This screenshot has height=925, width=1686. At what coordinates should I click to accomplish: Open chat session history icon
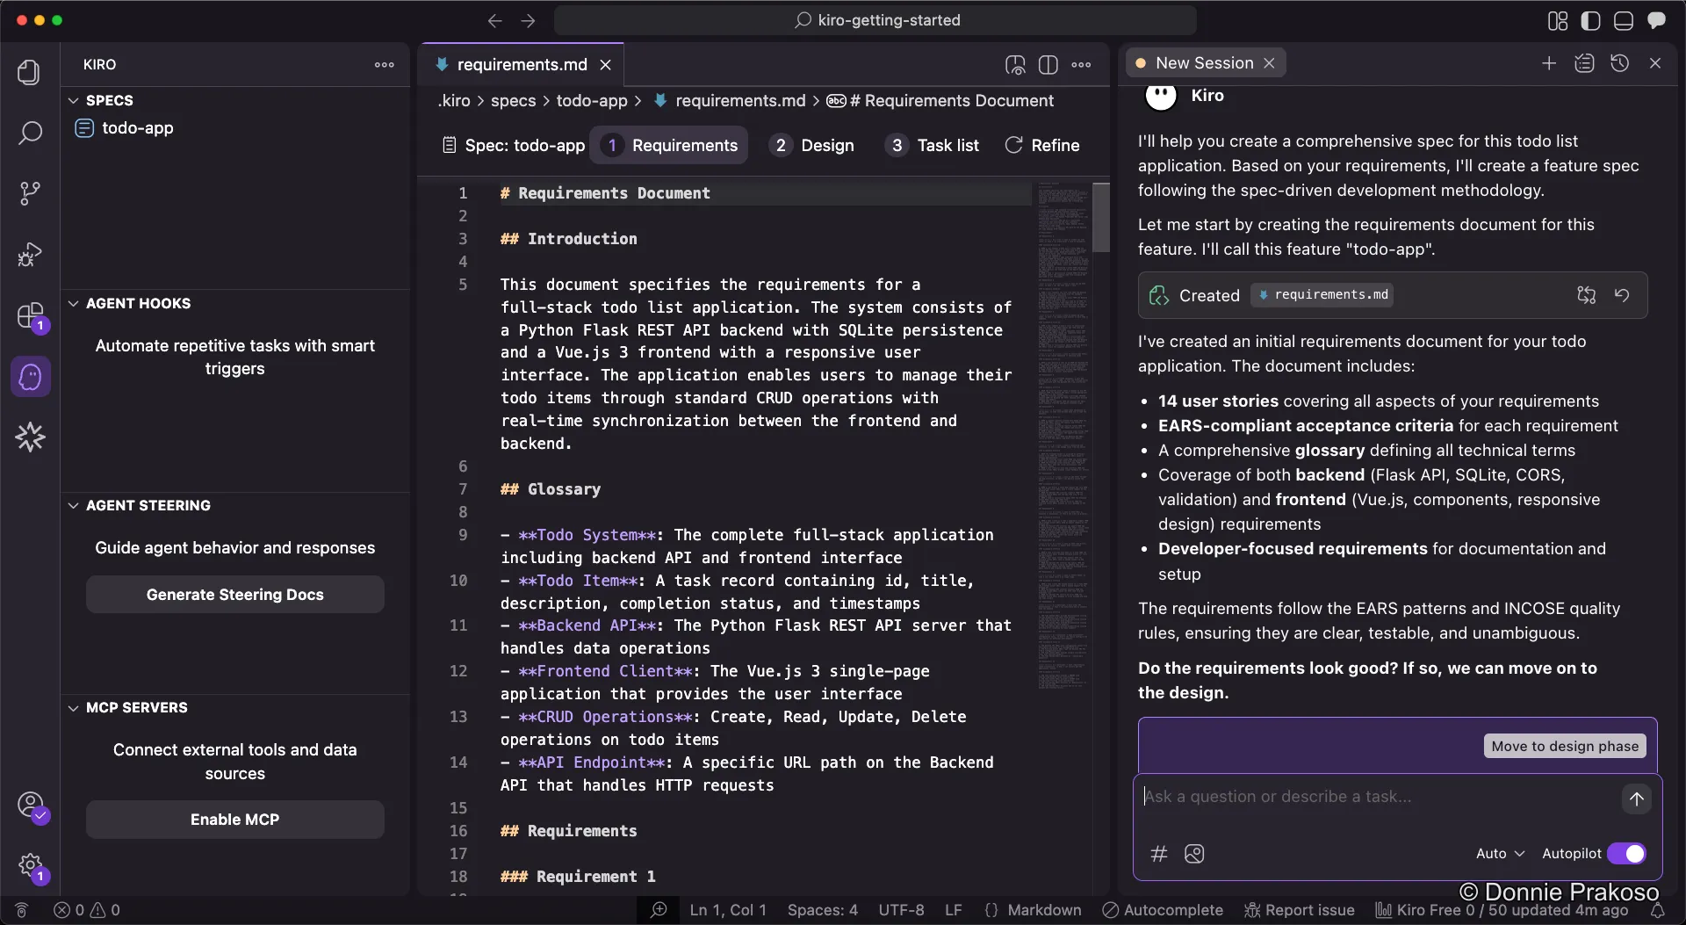(1620, 63)
